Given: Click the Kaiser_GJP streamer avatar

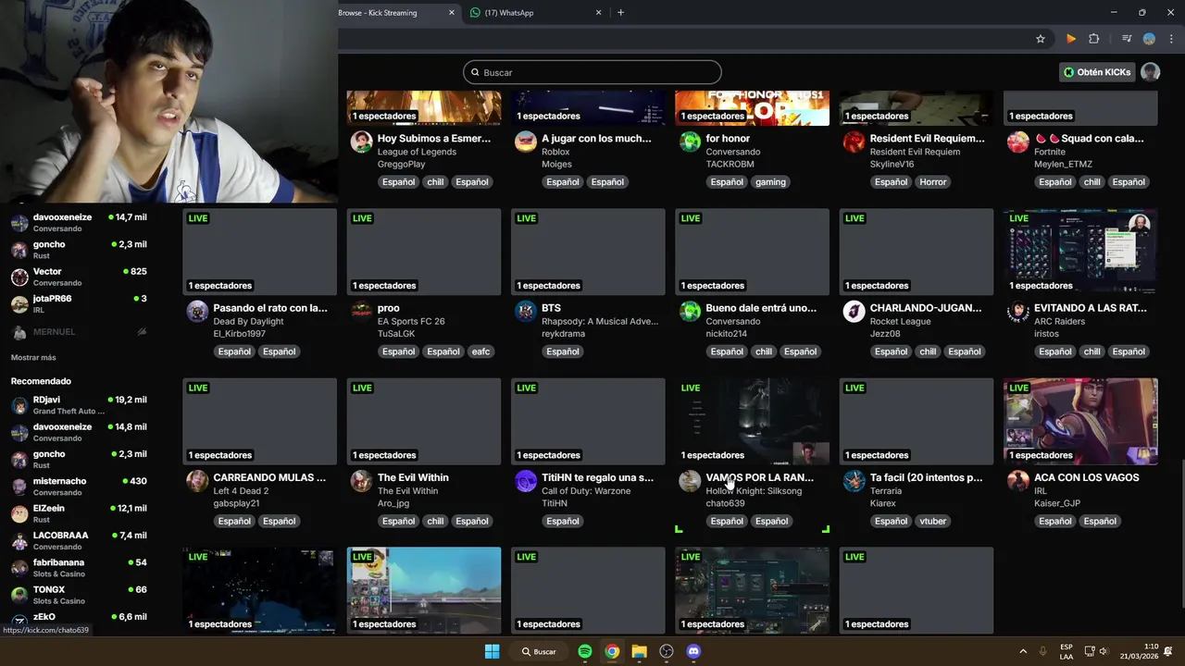Looking at the screenshot, I should 1018,481.
